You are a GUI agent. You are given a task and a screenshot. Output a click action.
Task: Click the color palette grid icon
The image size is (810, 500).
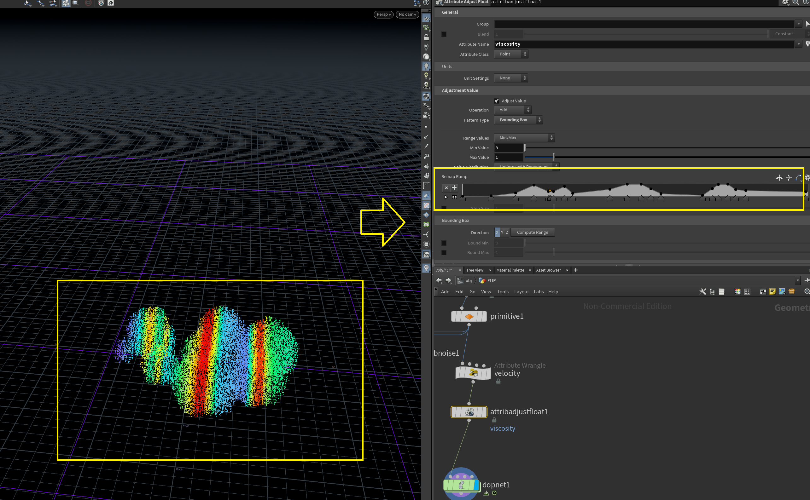pos(737,291)
